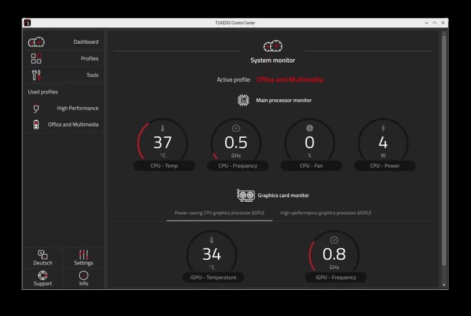This screenshot has width=471, height=316.
Task: Click the CPU frequency speedometer icon
Action: tap(236, 129)
